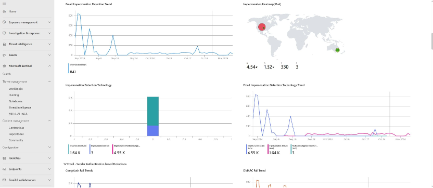The width and height of the screenshot is (433, 188).
Task: Click the Identities icon in sidebar
Action: coord(4,158)
